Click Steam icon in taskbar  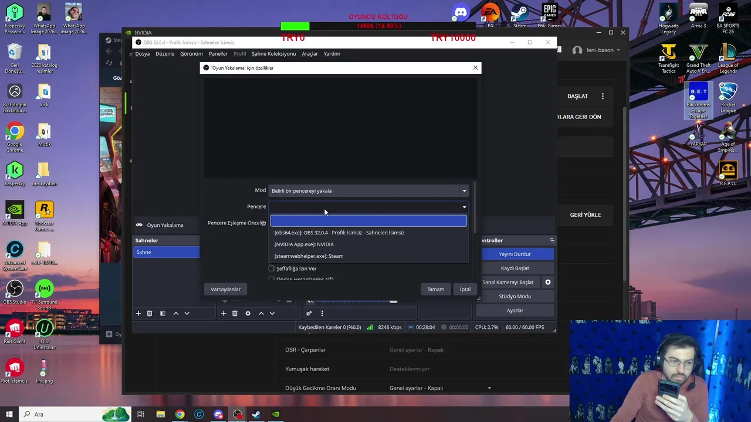pos(256,414)
